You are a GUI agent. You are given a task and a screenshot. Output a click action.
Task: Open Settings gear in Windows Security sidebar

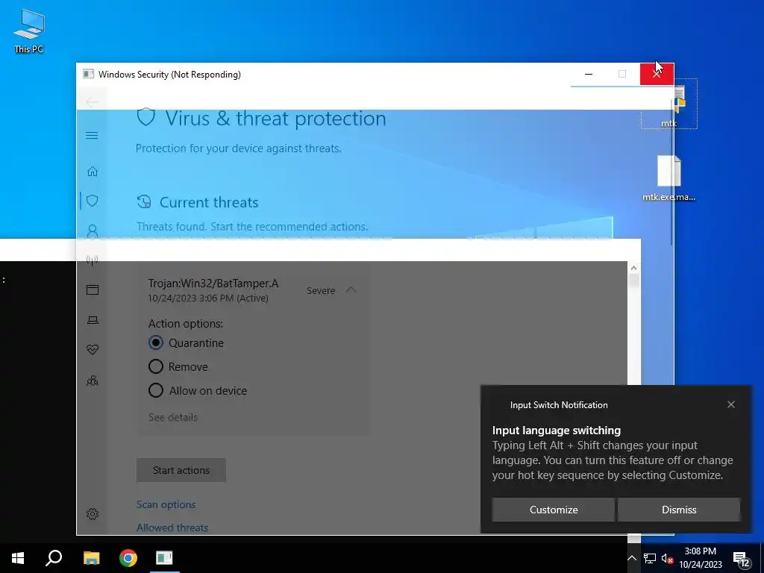92,514
